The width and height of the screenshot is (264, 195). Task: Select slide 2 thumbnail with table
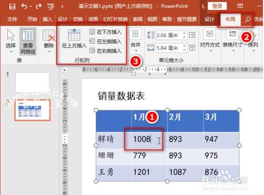point(33,110)
